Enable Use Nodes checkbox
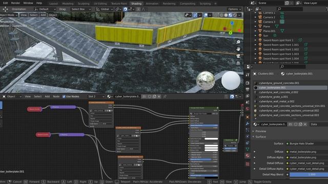 (64, 97)
